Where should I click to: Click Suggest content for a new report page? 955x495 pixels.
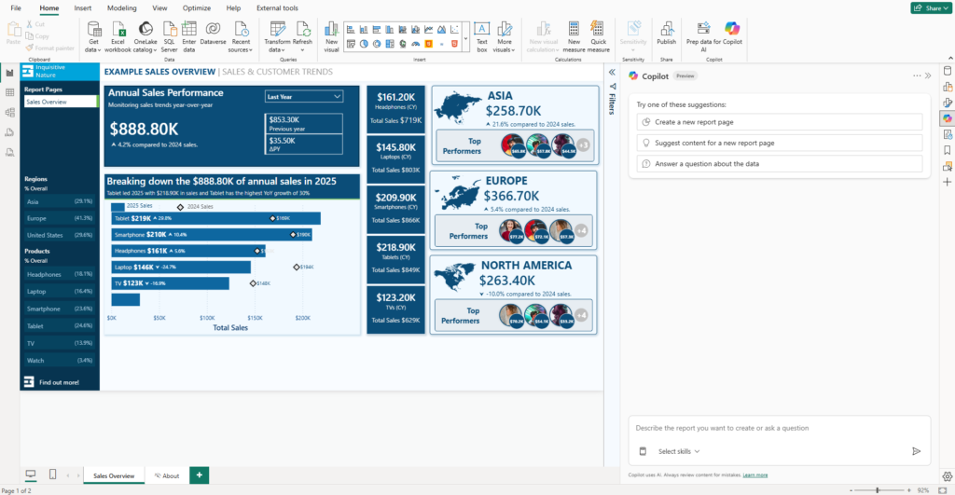tap(780, 143)
